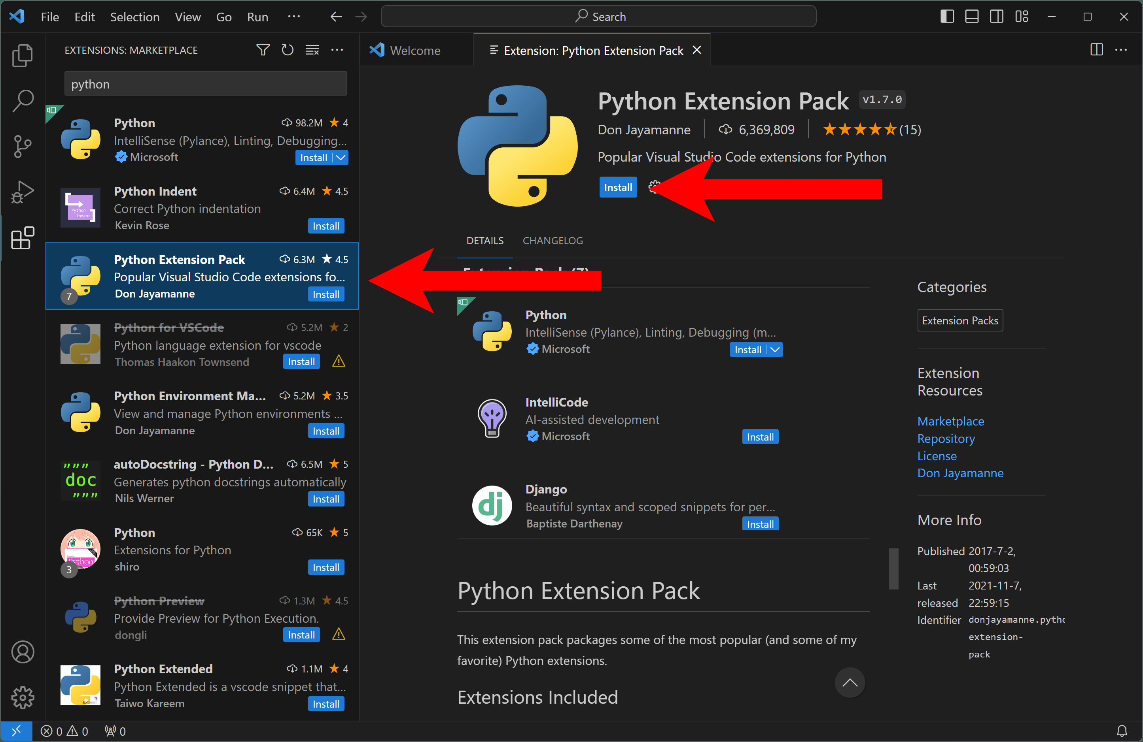This screenshot has height=742, width=1143.
Task: Open forwarded ports status item
Action: pyautogui.click(x=115, y=731)
